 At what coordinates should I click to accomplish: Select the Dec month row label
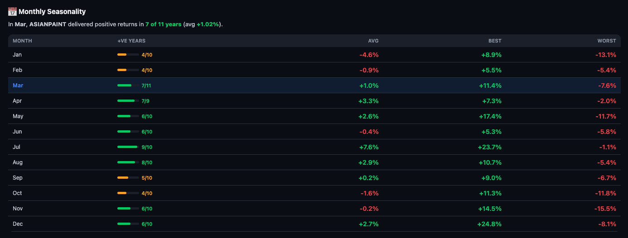[x=18, y=224]
